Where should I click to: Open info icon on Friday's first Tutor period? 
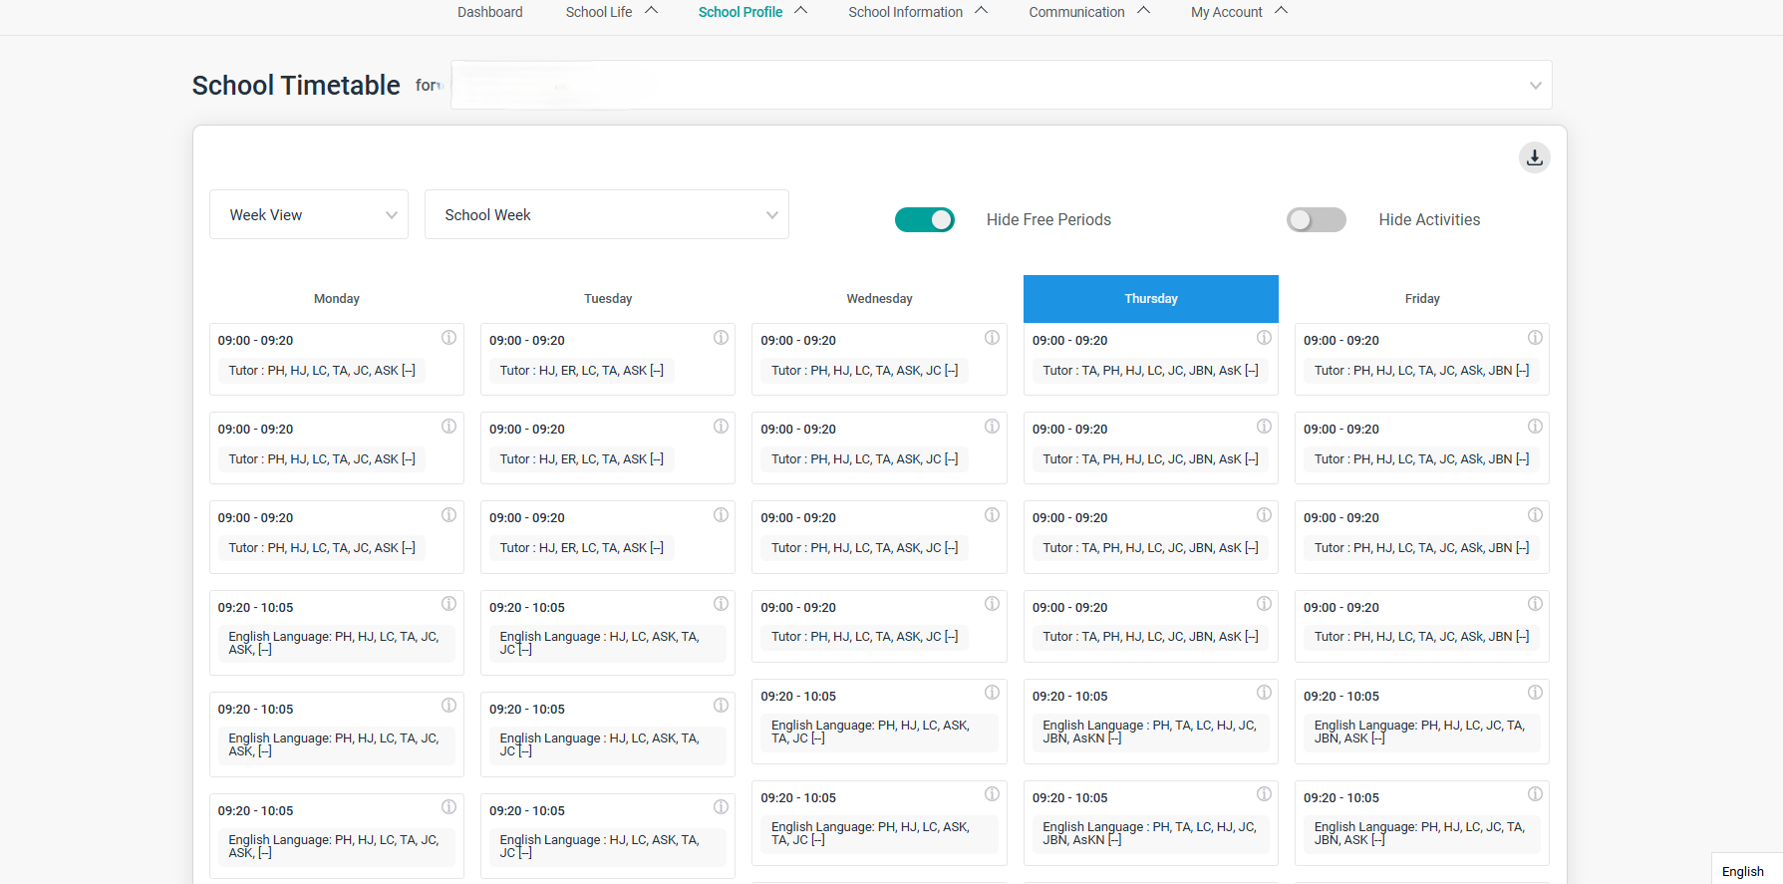click(x=1535, y=338)
